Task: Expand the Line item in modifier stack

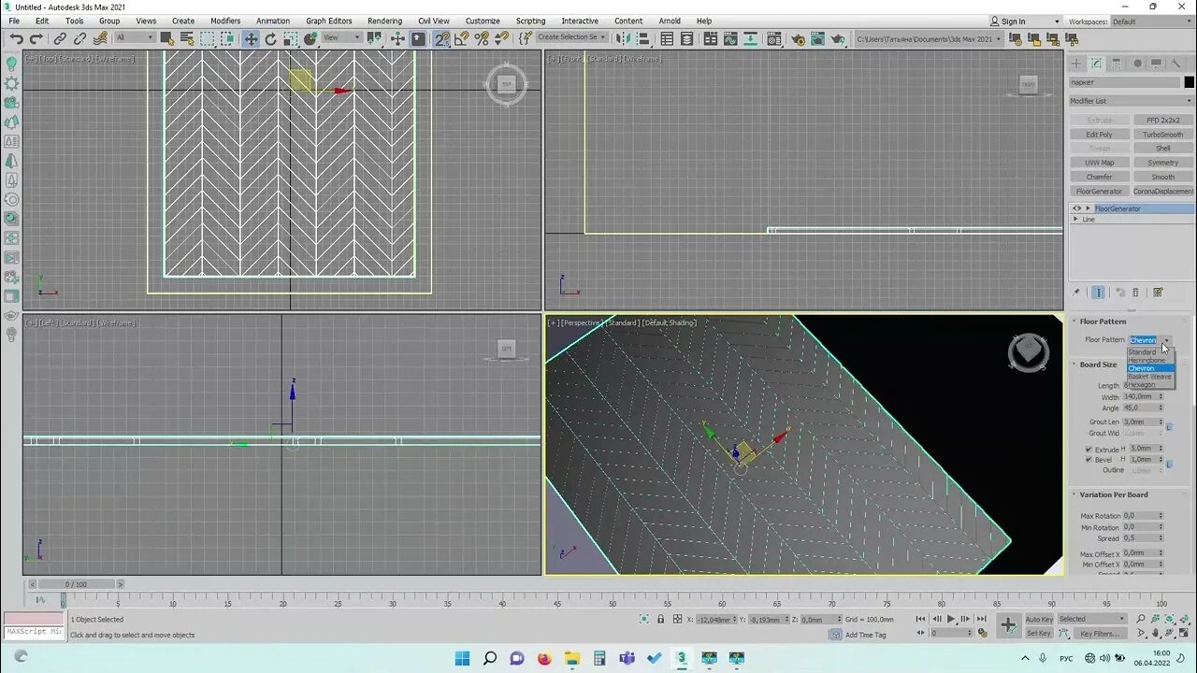Action: click(1075, 220)
